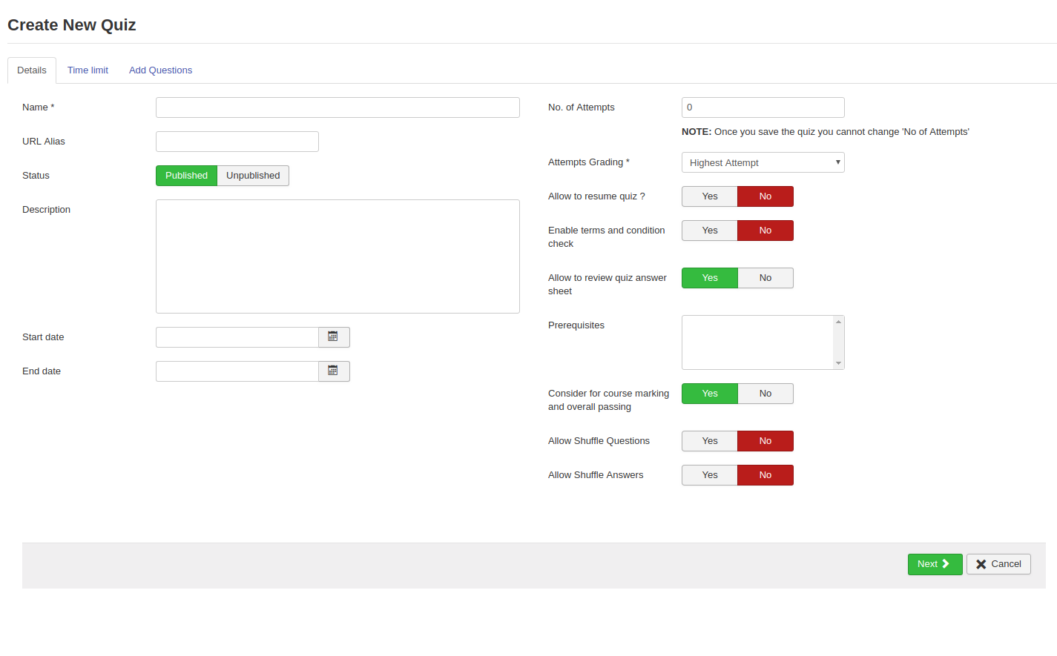Viewport: 1057px width, 656px height.
Task: Choose Yes for Allow Shuffle Answers
Action: (709, 475)
